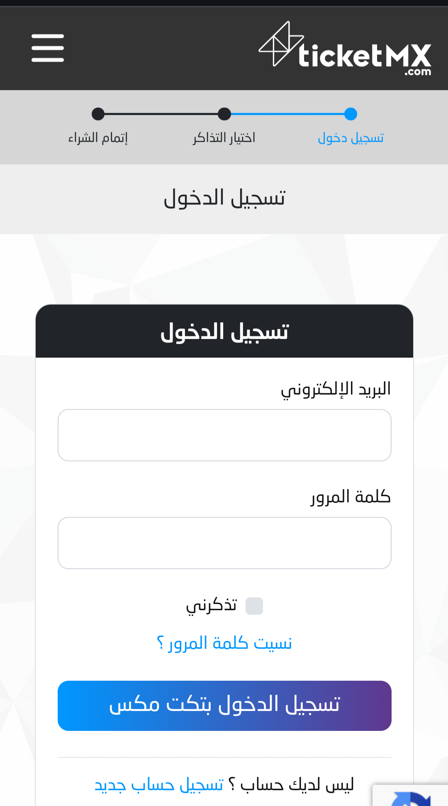Open the تسجيل حساب جديد link
448x806 pixels.
(x=159, y=785)
